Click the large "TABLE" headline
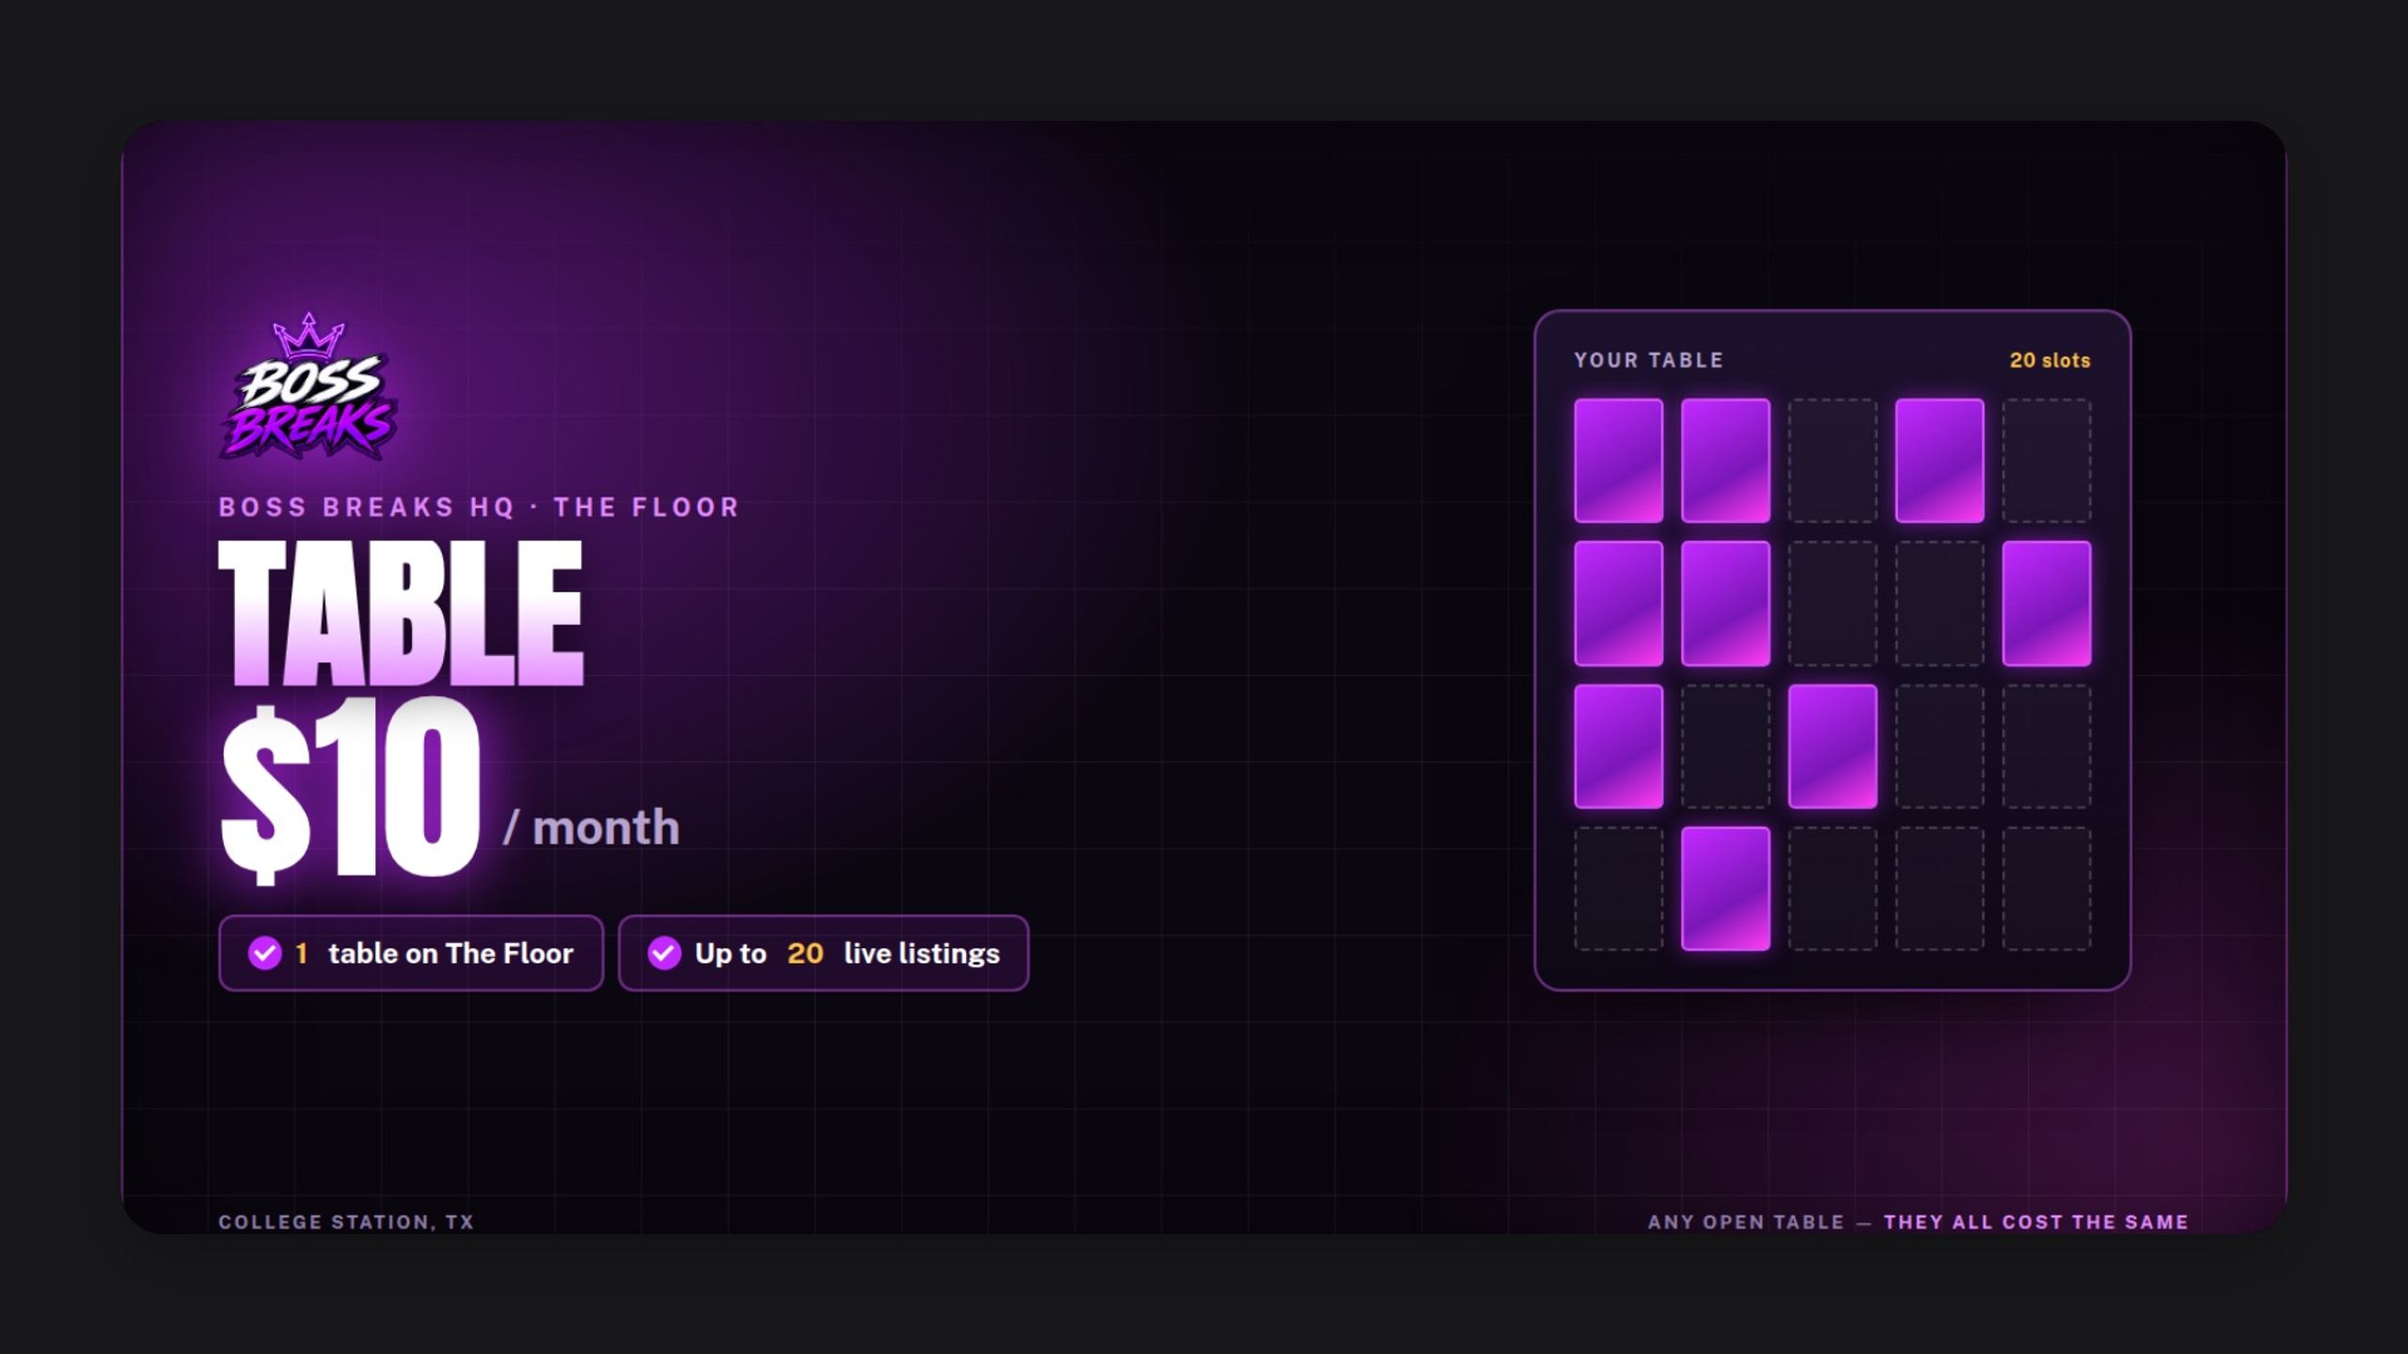 401,613
